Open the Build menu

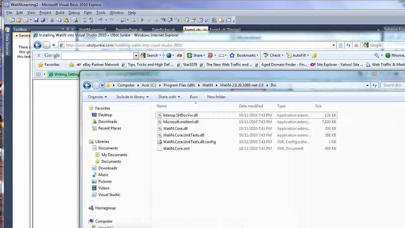(60, 13)
